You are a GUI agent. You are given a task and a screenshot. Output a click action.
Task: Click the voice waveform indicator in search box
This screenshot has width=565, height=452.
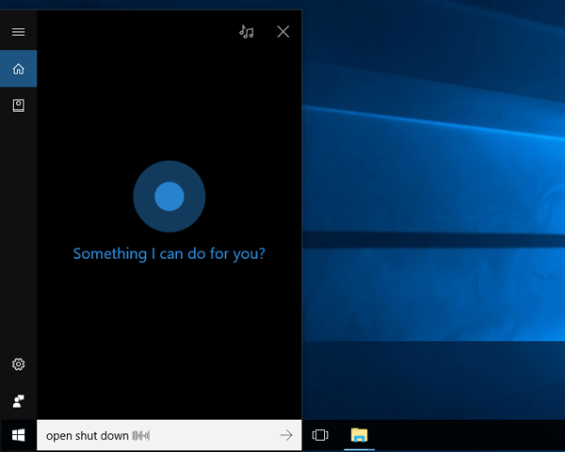point(141,435)
